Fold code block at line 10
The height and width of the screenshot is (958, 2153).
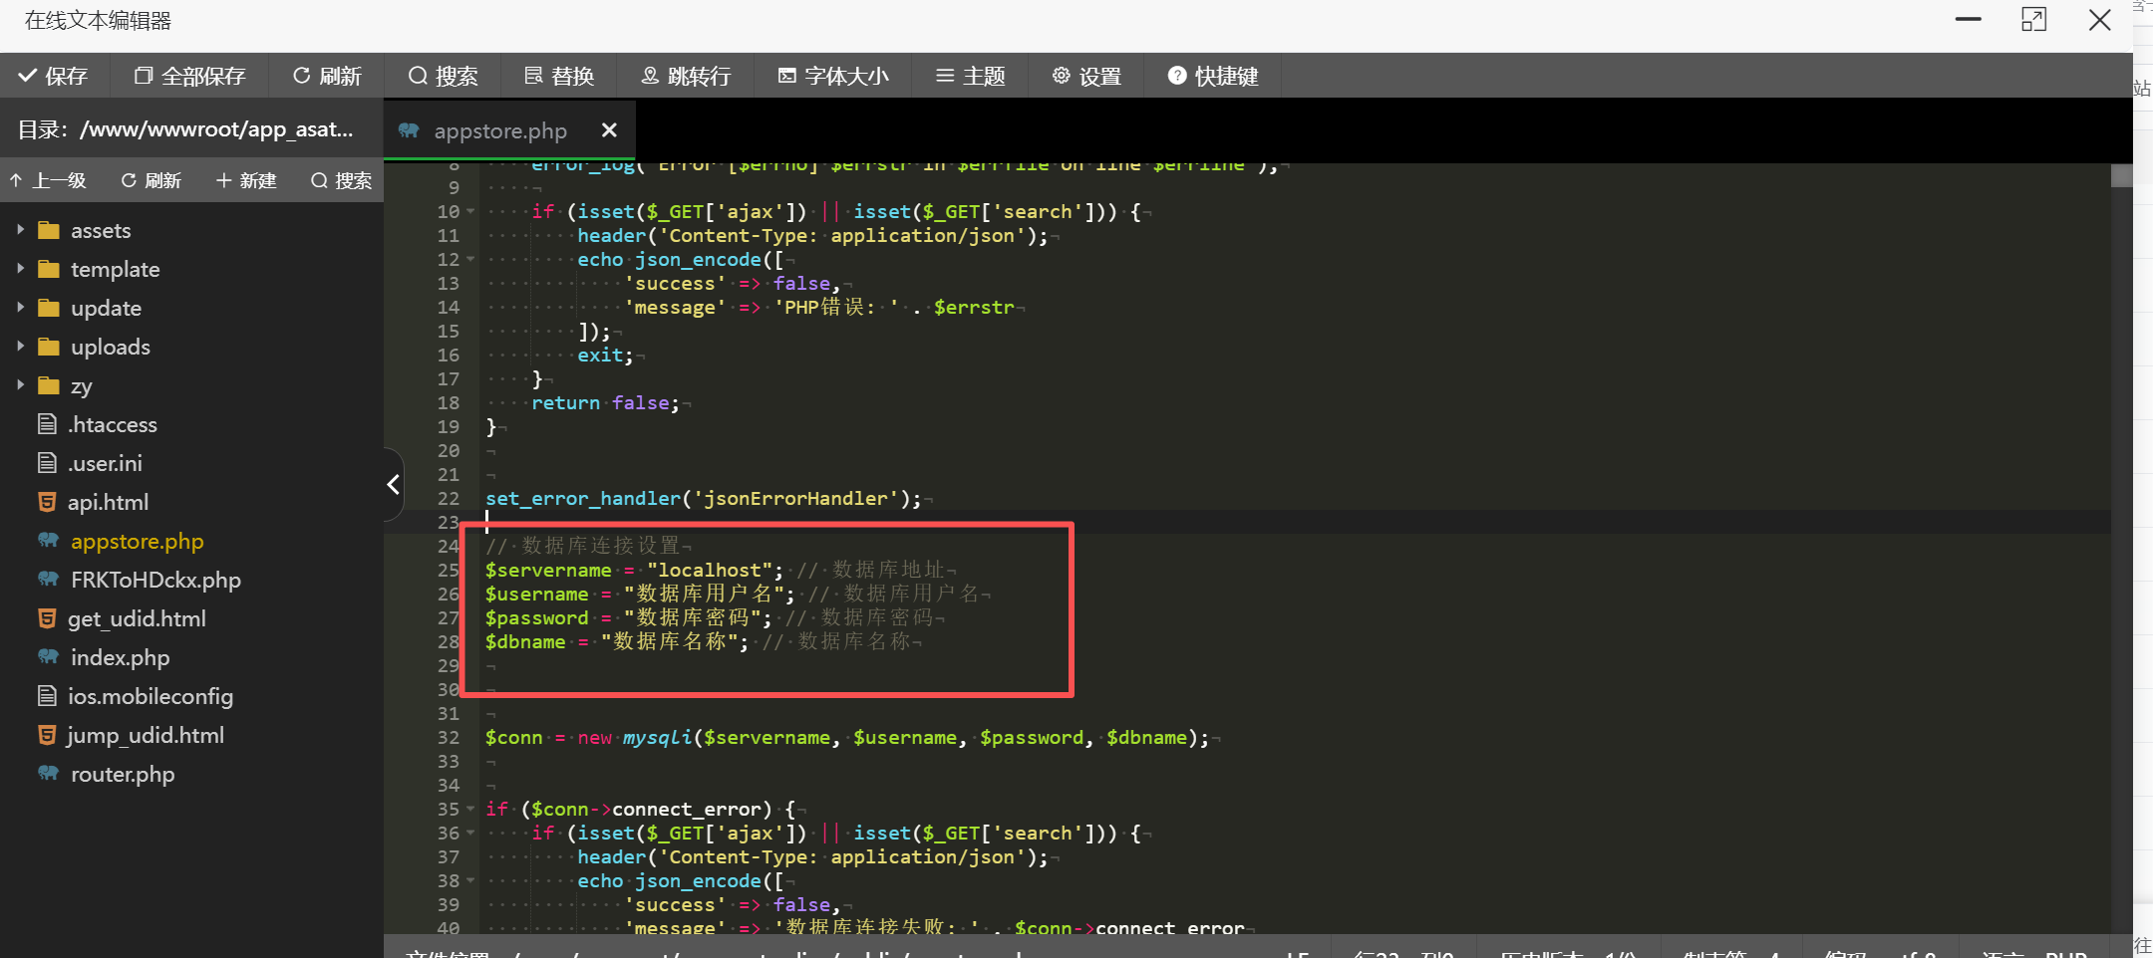[x=470, y=212]
